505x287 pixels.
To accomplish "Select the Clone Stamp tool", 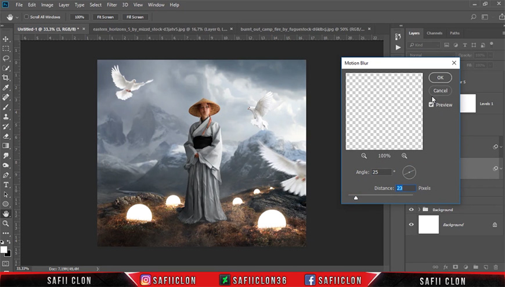I will point(6,117).
